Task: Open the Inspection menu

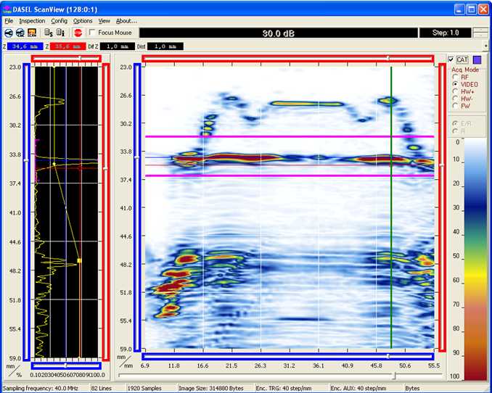Action: 32,21
